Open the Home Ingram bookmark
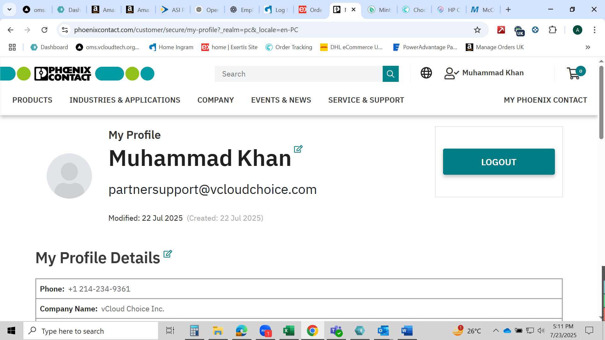Viewport: 605px width, 340px height. click(171, 47)
